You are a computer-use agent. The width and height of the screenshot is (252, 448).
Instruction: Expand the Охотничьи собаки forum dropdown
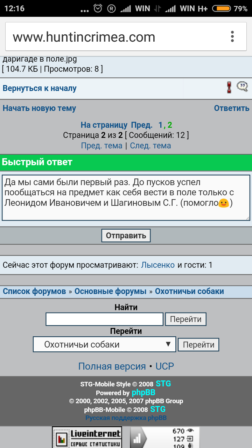(x=104, y=344)
